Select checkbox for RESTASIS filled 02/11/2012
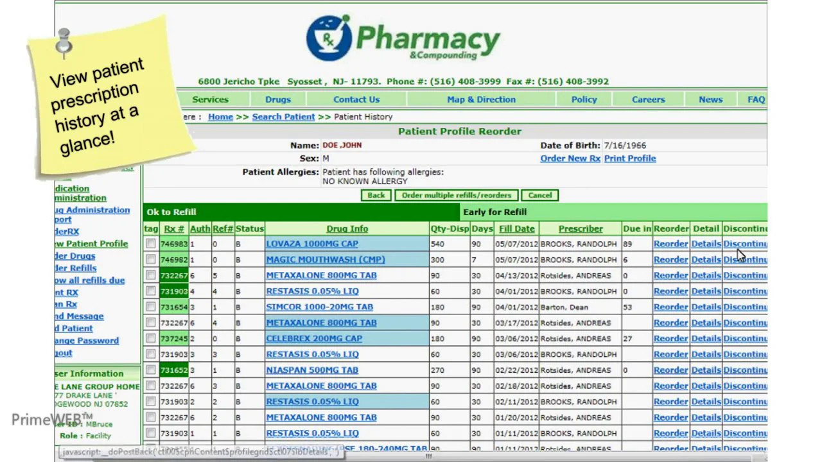Screen dimensions: 822x462 click(150, 401)
